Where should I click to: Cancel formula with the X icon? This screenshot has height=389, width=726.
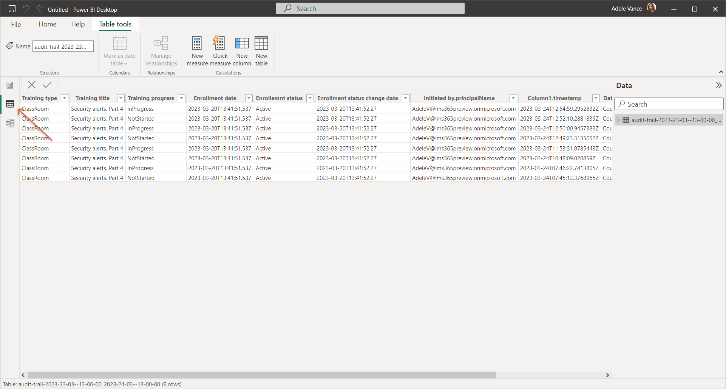click(32, 85)
